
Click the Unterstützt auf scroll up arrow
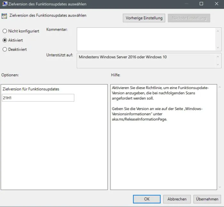coord(218,57)
